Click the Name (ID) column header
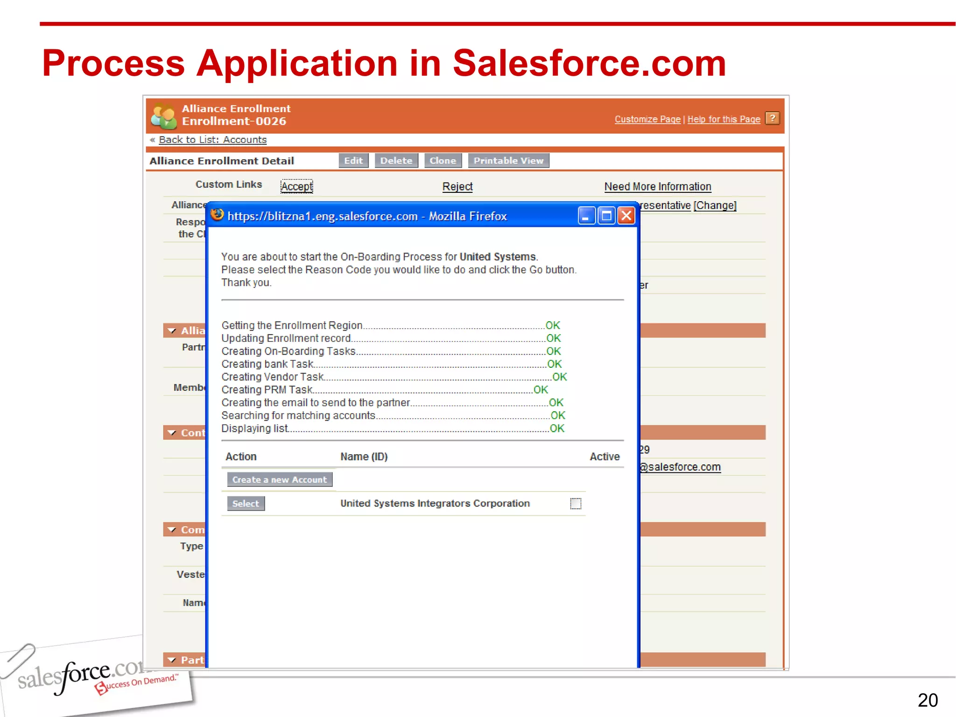Screen dimensions: 956x717 point(364,457)
